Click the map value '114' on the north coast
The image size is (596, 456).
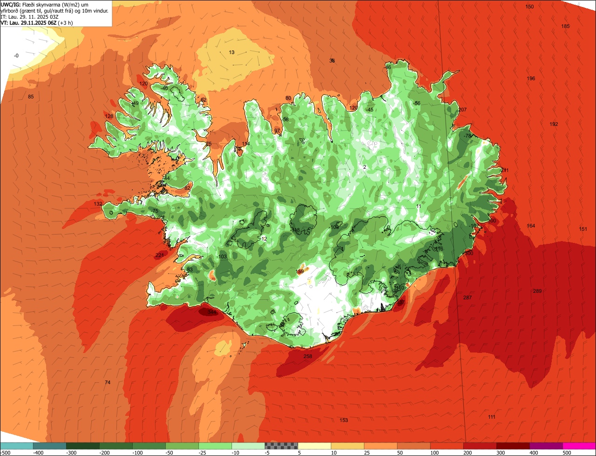click(246, 144)
